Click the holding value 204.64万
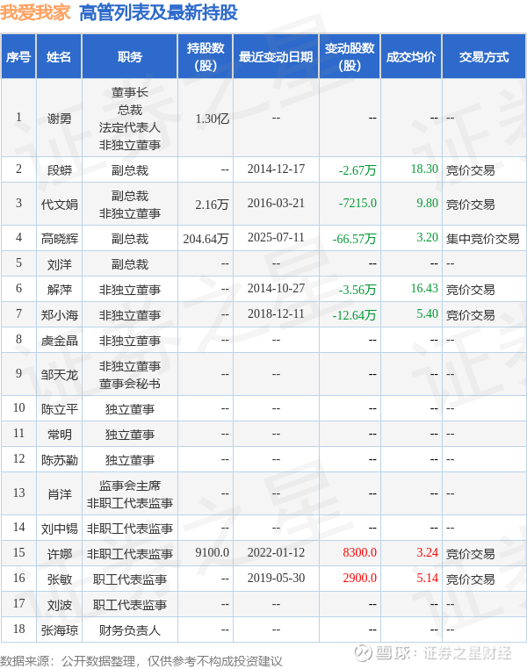The width and height of the screenshot is (527, 669). click(206, 238)
